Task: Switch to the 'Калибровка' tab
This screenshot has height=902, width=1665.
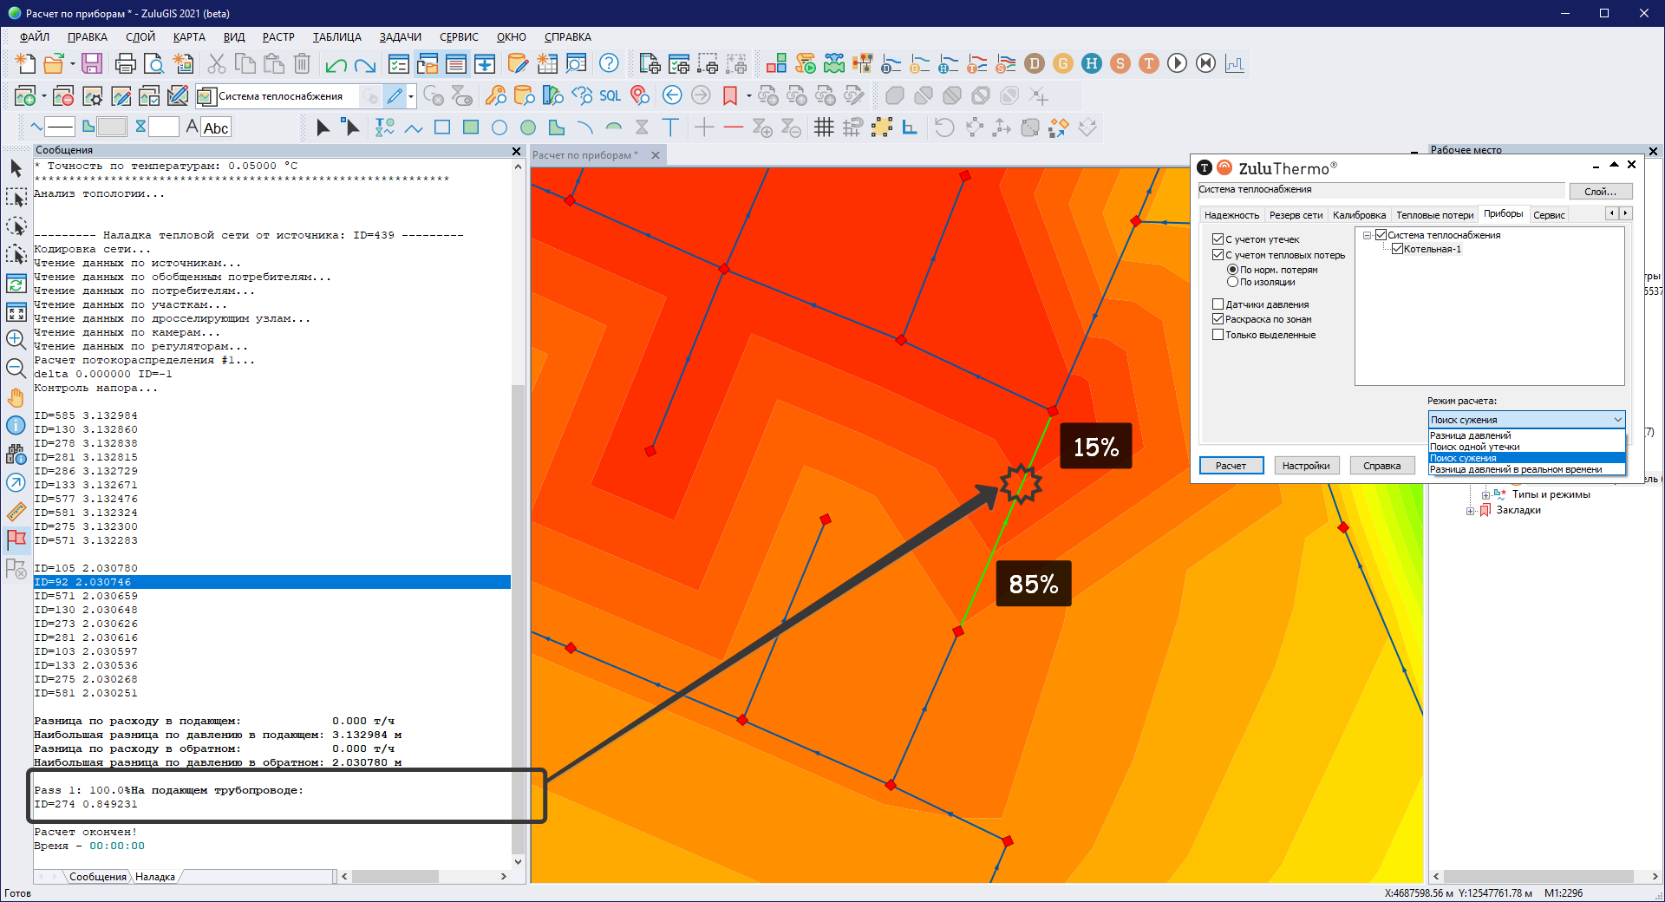Action: pyautogui.click(x=1358, y=215)
